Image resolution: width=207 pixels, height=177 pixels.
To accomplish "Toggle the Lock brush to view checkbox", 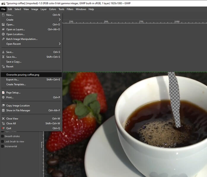I will (x=2, y=141).
